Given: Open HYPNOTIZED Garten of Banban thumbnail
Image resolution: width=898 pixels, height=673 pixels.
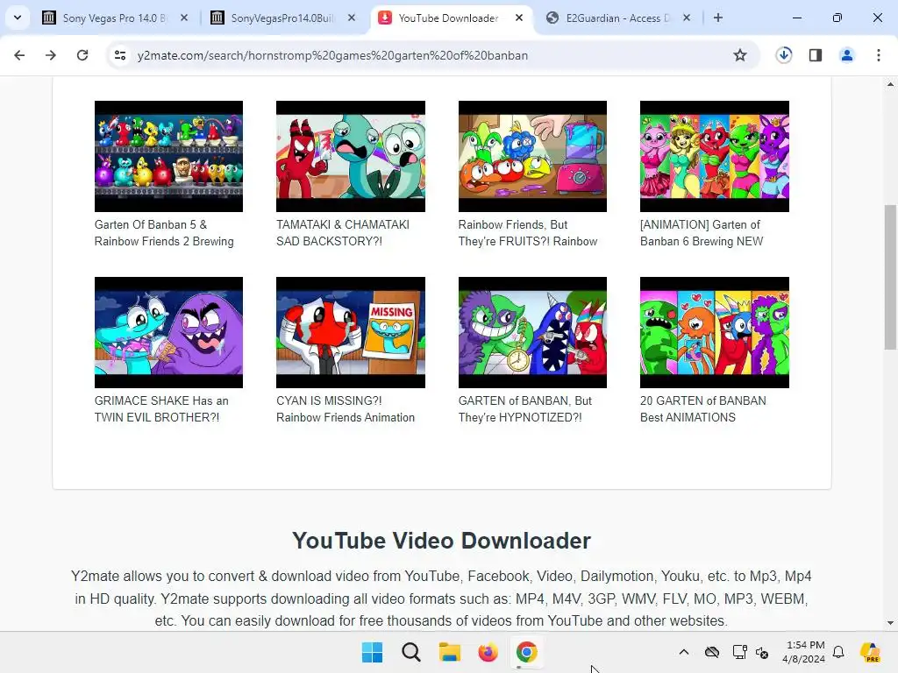Looking at the screenshot, I should 532,332.
